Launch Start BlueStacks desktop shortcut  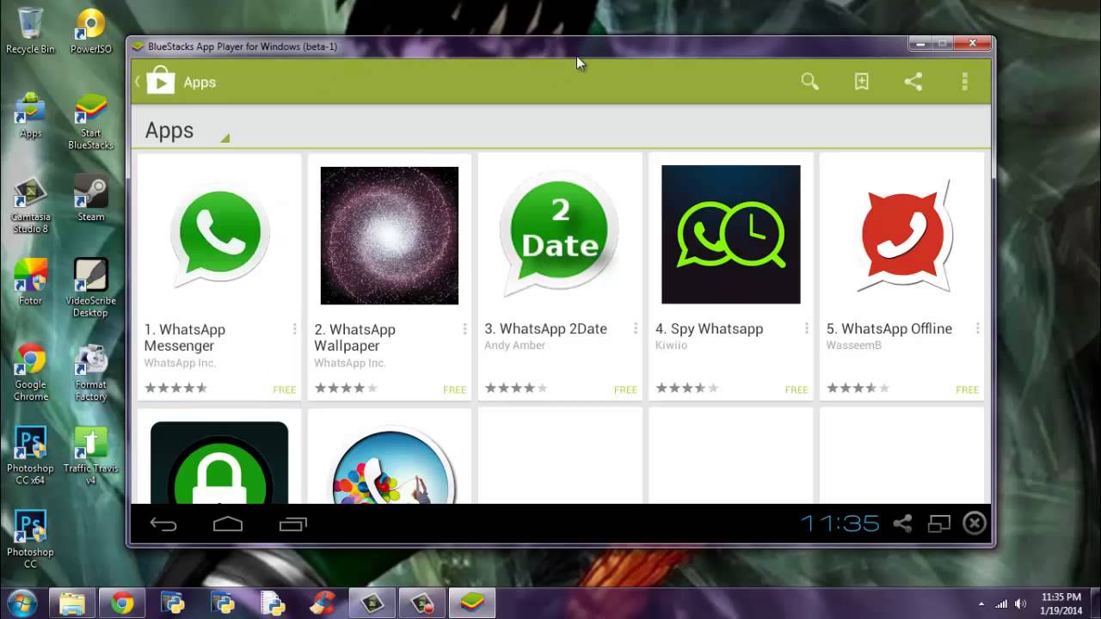(90, 121)
